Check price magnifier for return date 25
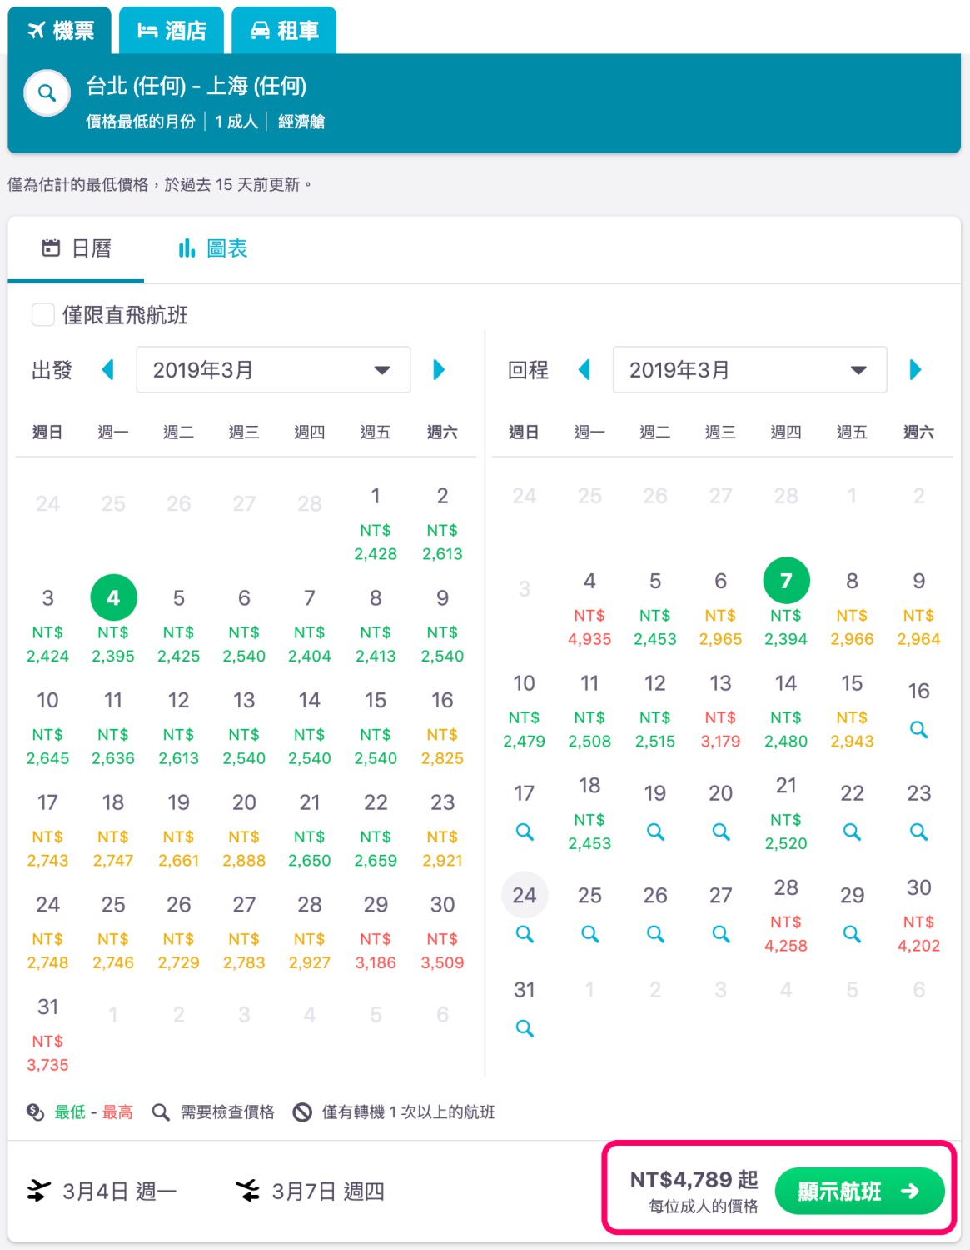 [589, 934]
